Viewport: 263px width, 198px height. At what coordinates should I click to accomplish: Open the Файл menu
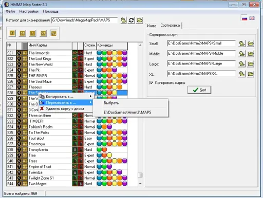point(10,11)
